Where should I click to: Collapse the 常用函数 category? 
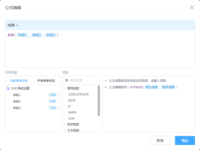pyautogui.click(x=65, y=88)
